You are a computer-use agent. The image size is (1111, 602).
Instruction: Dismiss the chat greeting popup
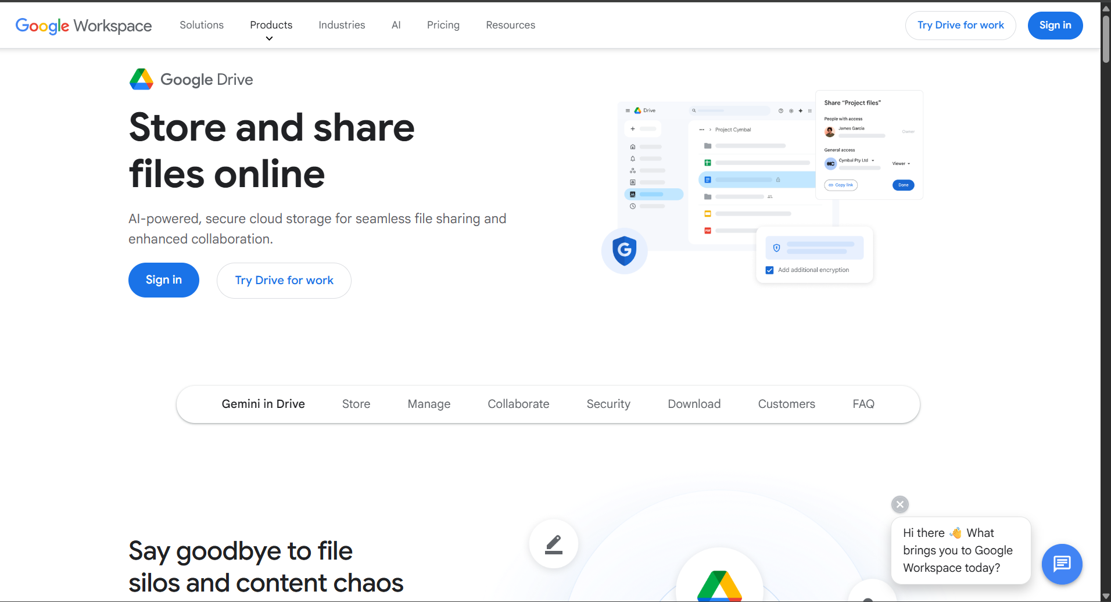point(900,504)
